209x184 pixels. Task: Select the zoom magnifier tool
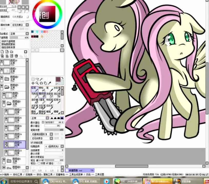37,83
